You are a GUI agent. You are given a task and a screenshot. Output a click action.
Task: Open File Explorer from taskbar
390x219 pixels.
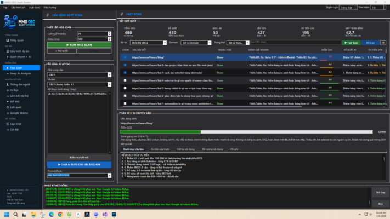pyautogui.click(x=33, y=214)
